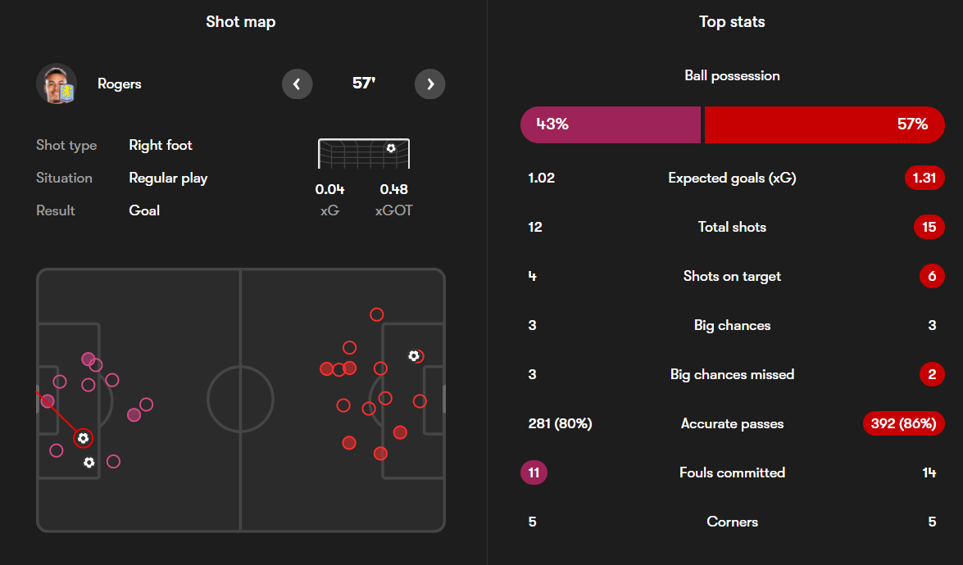Select the highlighted goal marker on the pitch
Screen dimensions: 963x565
click(x=83, y=439)
